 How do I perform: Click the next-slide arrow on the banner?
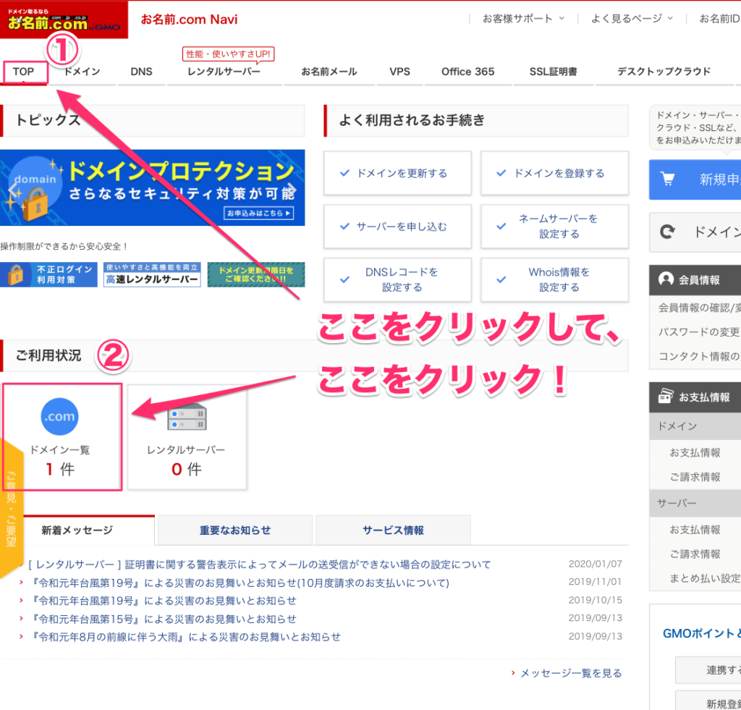[291, 189]
